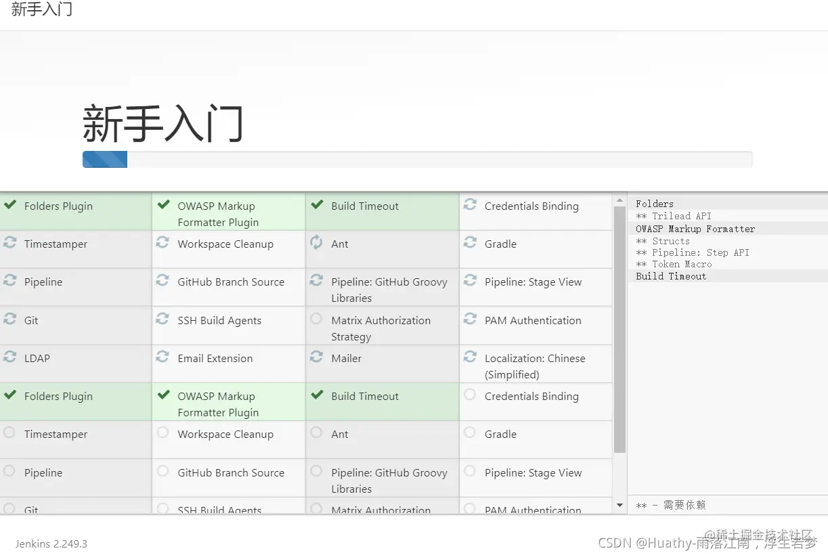This screenshot has height=557, width=828.
Task: Click the Localization: Chinese (Simplified) label
Action: 535,366
